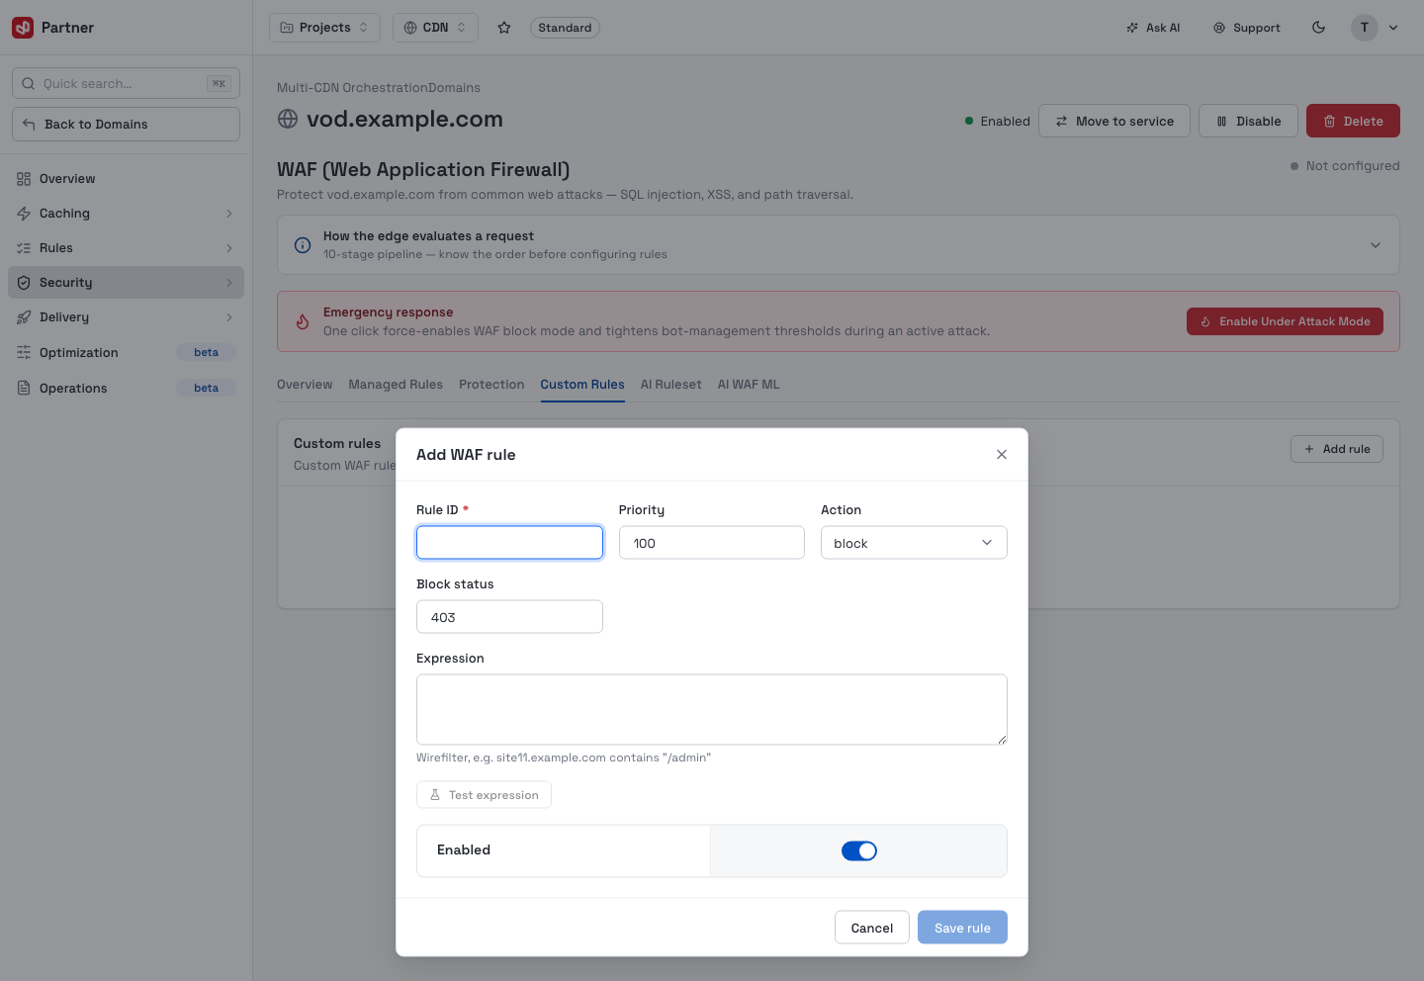Click the Support lifebuoy icon
This screenshot has height=981, width=1424.
tap(1219, 28)
